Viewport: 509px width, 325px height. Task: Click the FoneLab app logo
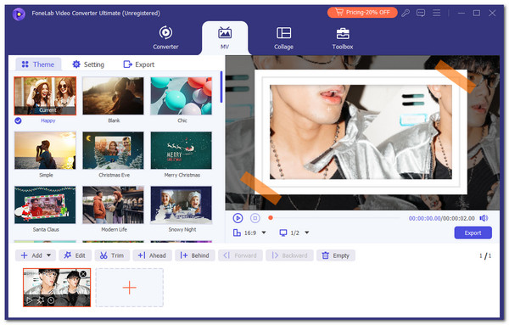tap(19, 14)
